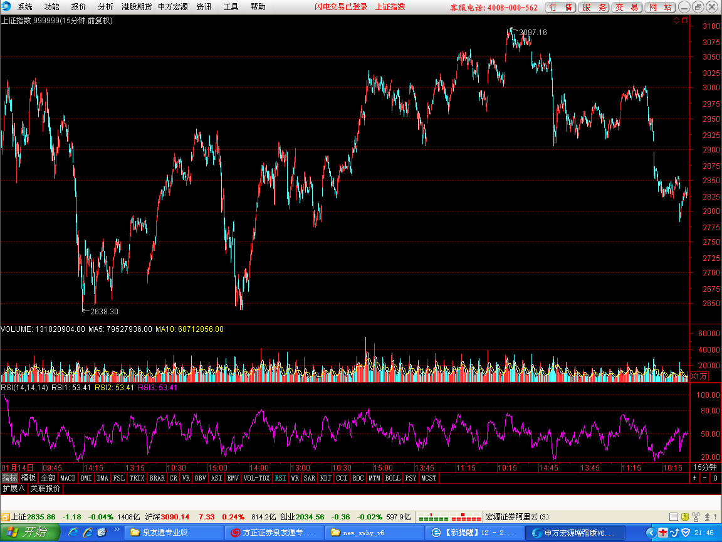Open second Internet Explorer quick launch icon
This screenshot has width=722, height=542.
tap(88, 533)
